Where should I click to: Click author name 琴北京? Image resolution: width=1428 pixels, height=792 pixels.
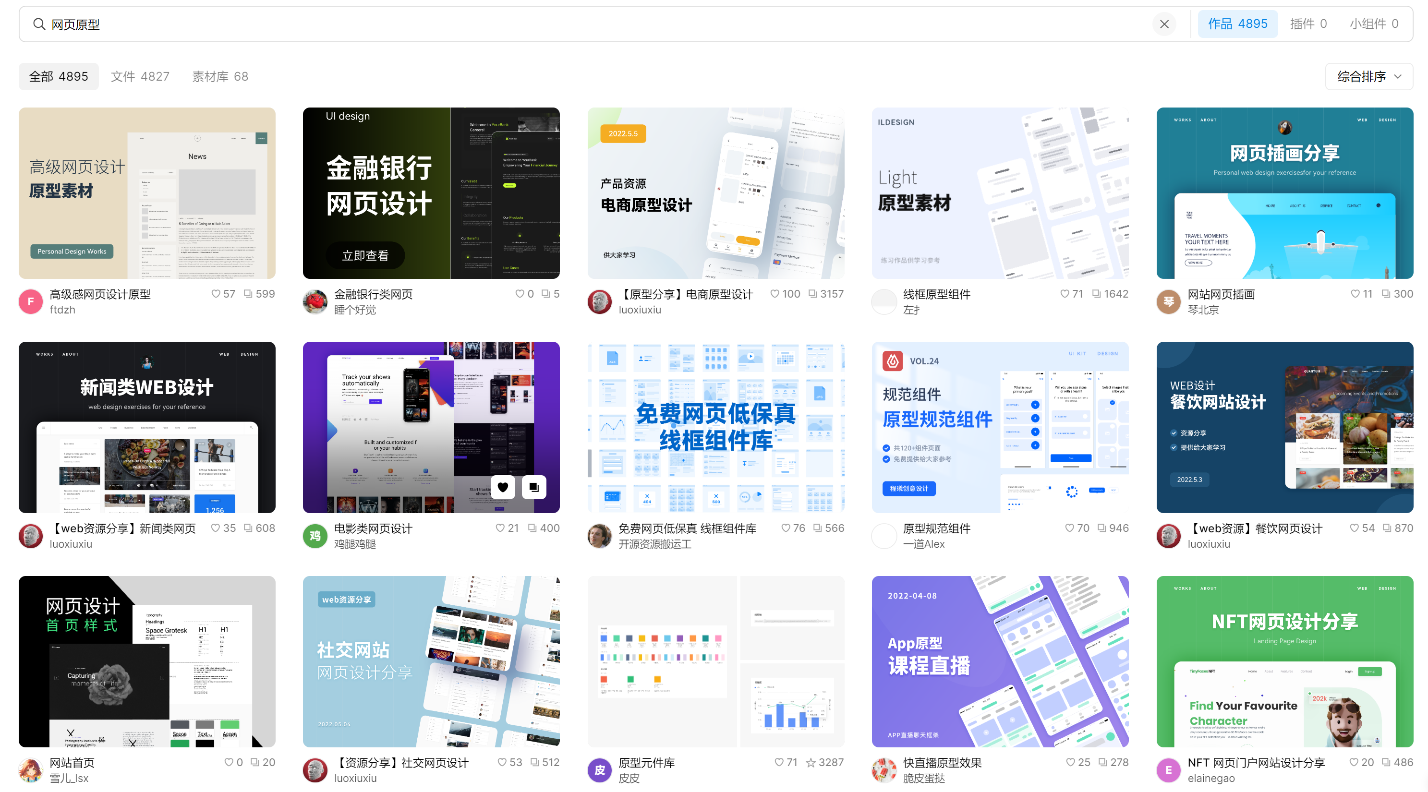coord(1203,310)
